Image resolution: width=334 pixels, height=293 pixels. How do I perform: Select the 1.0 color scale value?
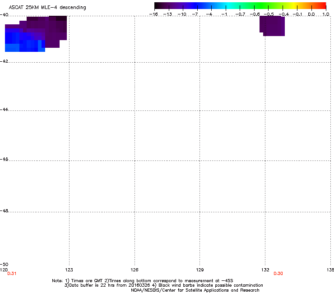[326, 14]
